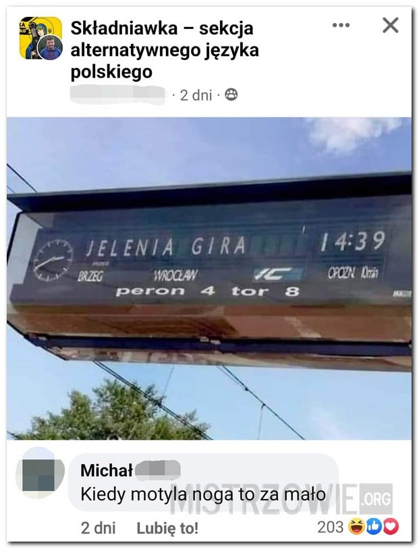Open the small profile avatar on the group picture
This screenshot has height=549, width=419.
51,47
